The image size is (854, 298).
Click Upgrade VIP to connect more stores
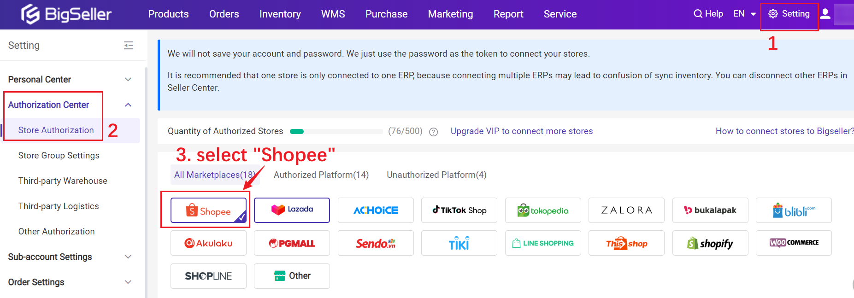click(522, 131)
